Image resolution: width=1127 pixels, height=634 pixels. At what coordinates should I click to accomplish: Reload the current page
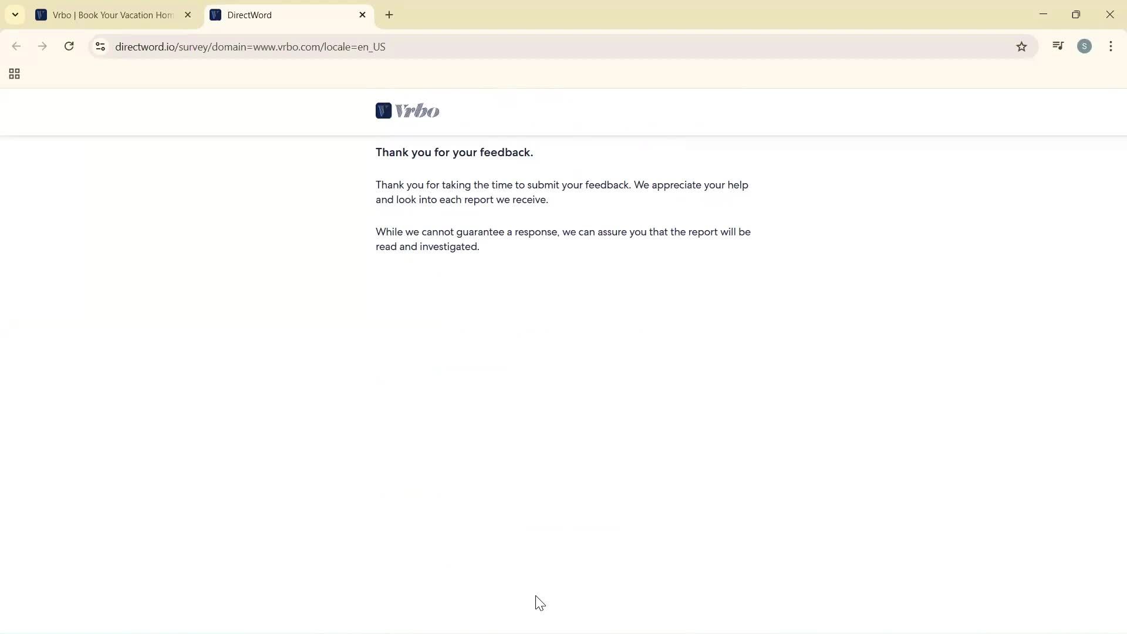[x=69, y=46]
